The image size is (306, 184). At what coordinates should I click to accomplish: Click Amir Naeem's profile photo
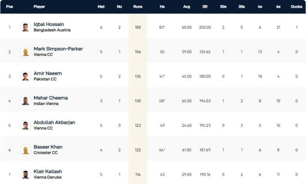click(26, 76)
